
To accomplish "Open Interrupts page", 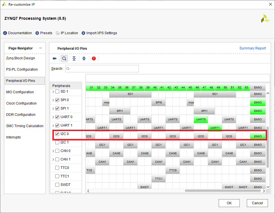I will (14, 137).
